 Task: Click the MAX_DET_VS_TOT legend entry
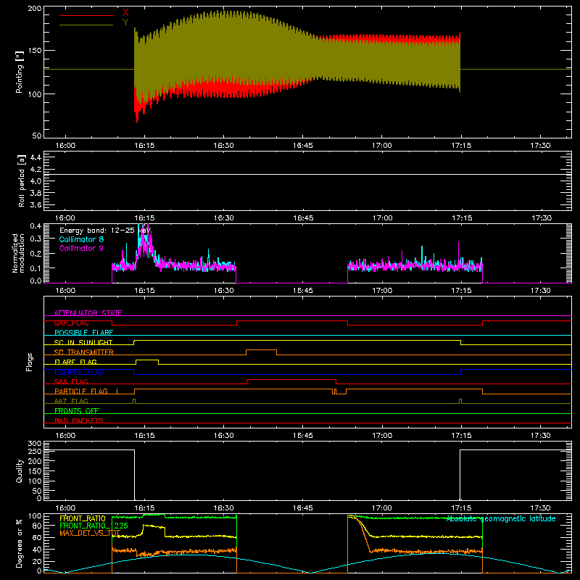click(x=90, y=533)
